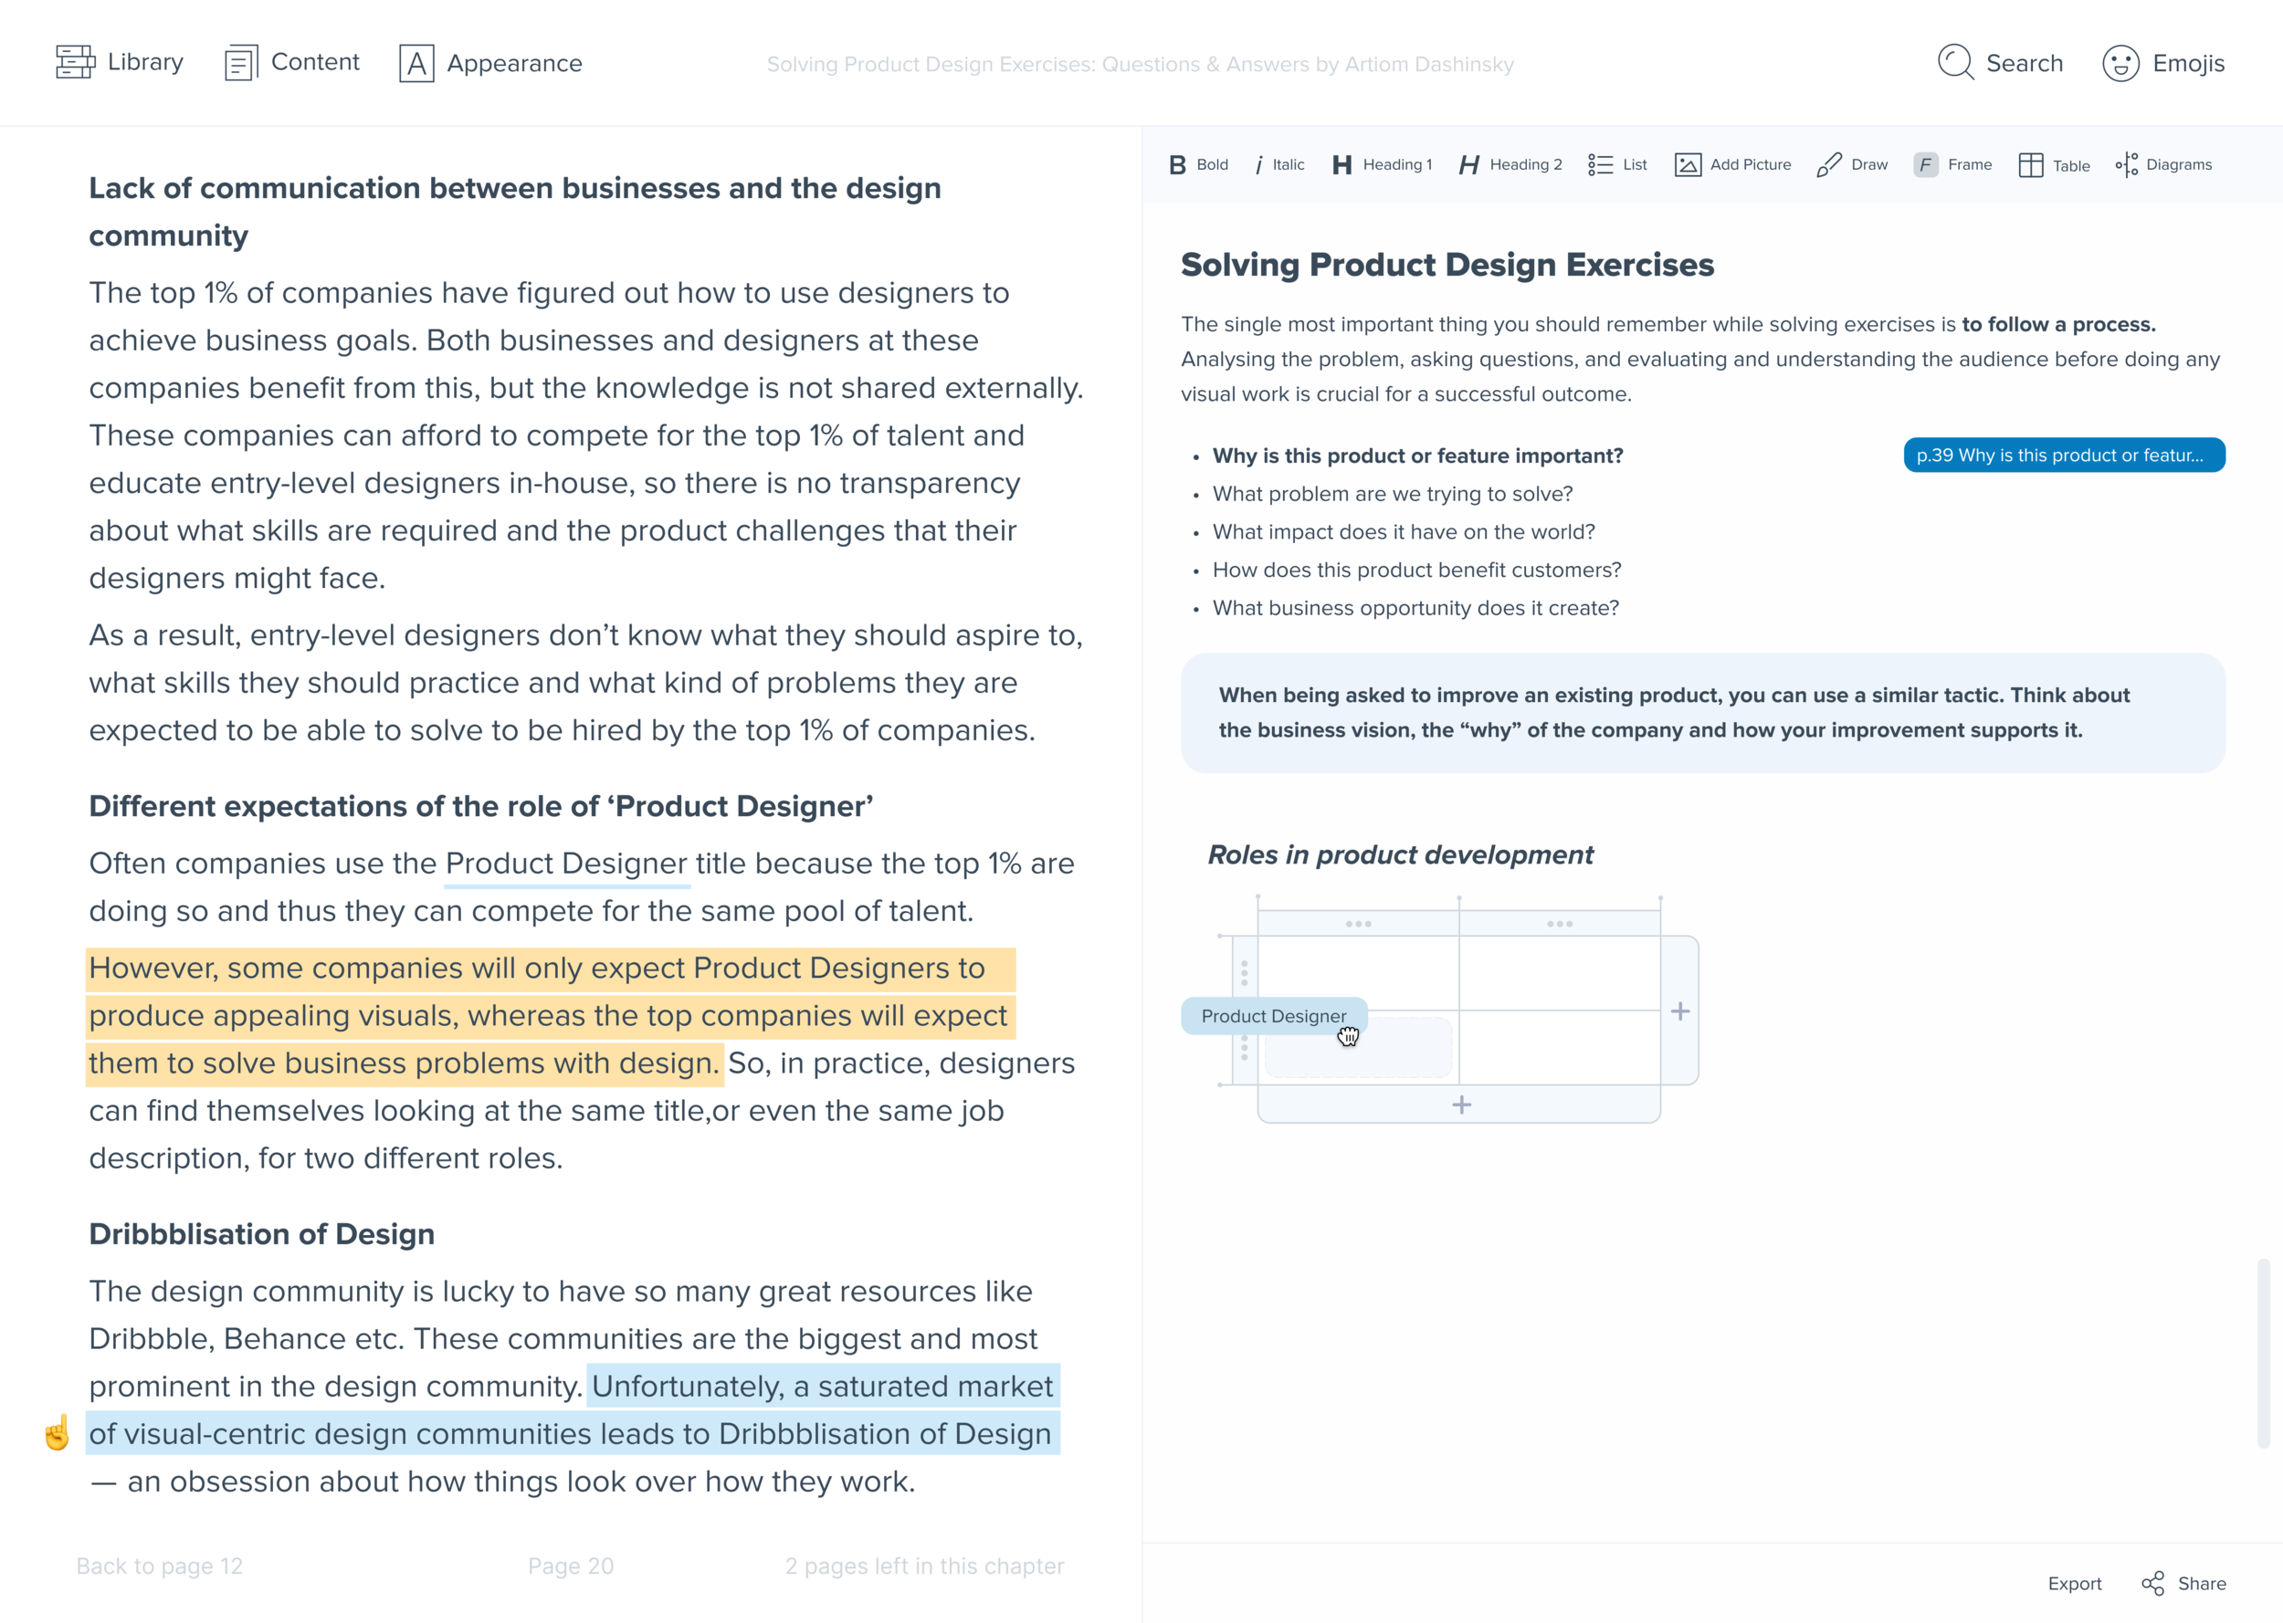This screenshot has height=1623, width=2283.
Task: Click the Add Picture icon
Action: (x=1689, y=165)
